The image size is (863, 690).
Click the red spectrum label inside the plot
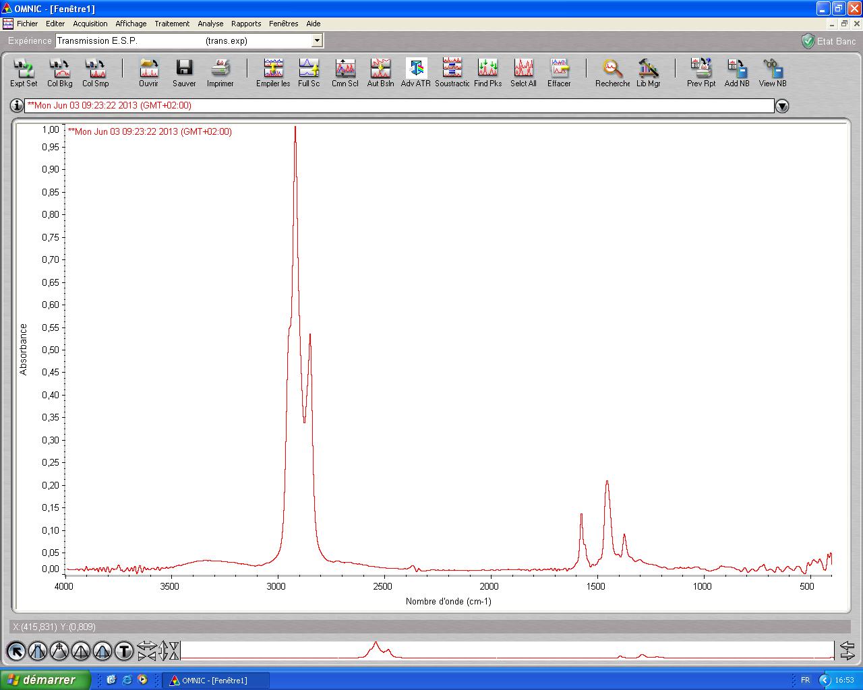tap(150, 131)
